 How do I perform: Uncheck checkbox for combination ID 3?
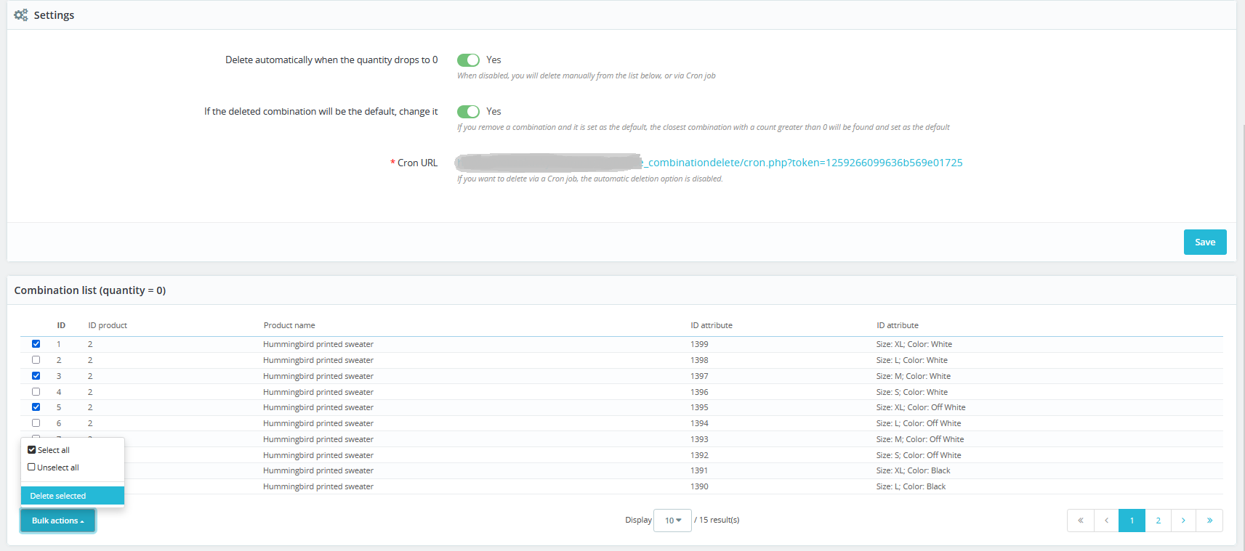coord(36,376)
